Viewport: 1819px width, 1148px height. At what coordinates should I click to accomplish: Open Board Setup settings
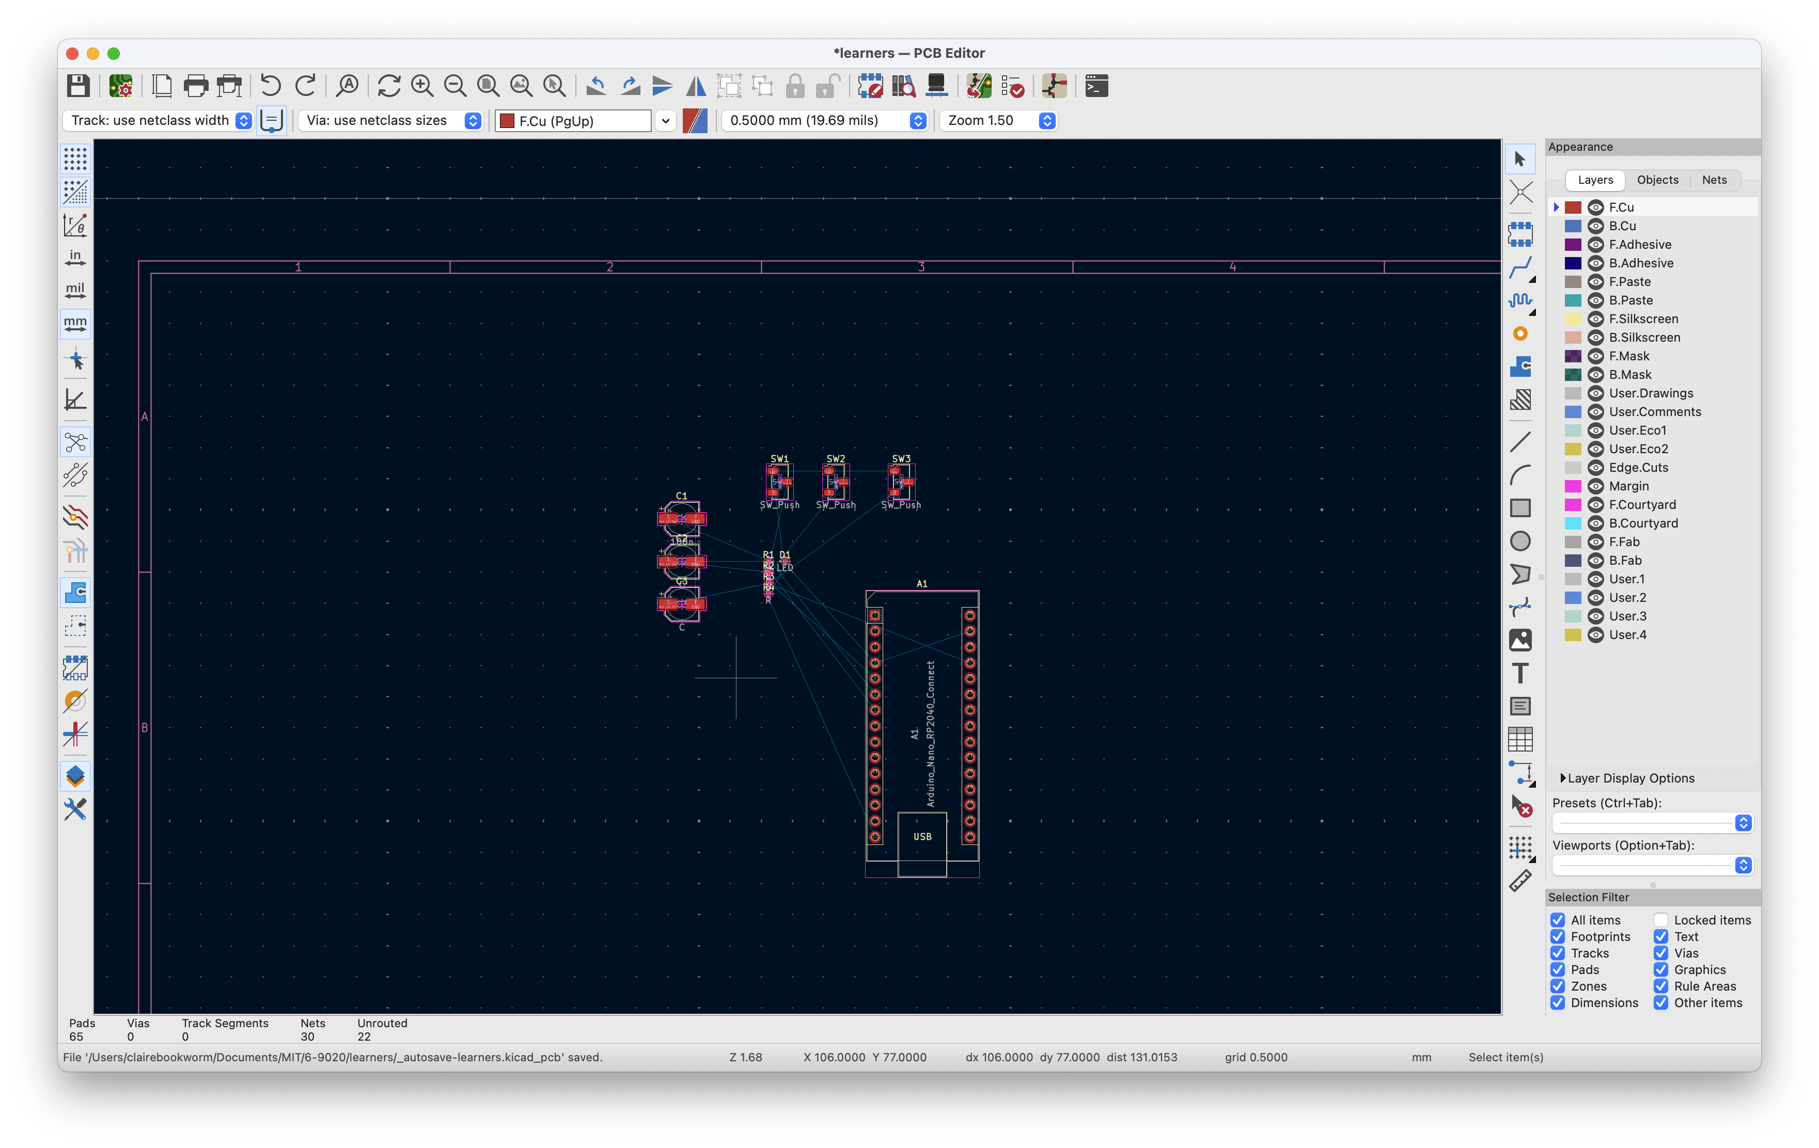click(121, 85)
